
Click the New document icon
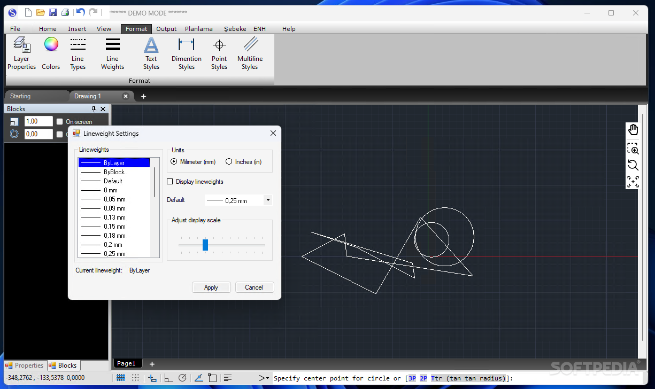28,12
